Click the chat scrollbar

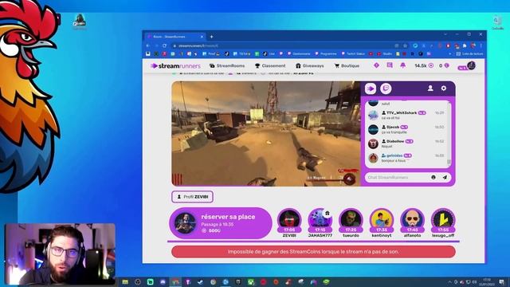click(x=449, y=134)
